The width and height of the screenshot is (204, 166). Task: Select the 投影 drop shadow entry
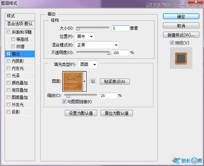16,112
